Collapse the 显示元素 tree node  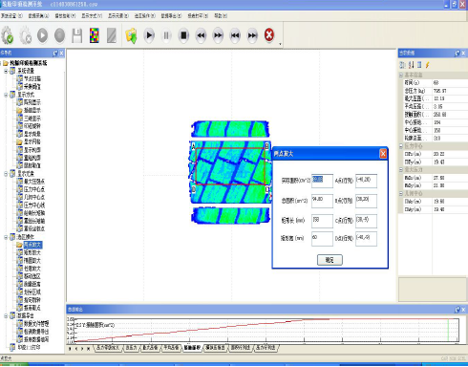6,174
